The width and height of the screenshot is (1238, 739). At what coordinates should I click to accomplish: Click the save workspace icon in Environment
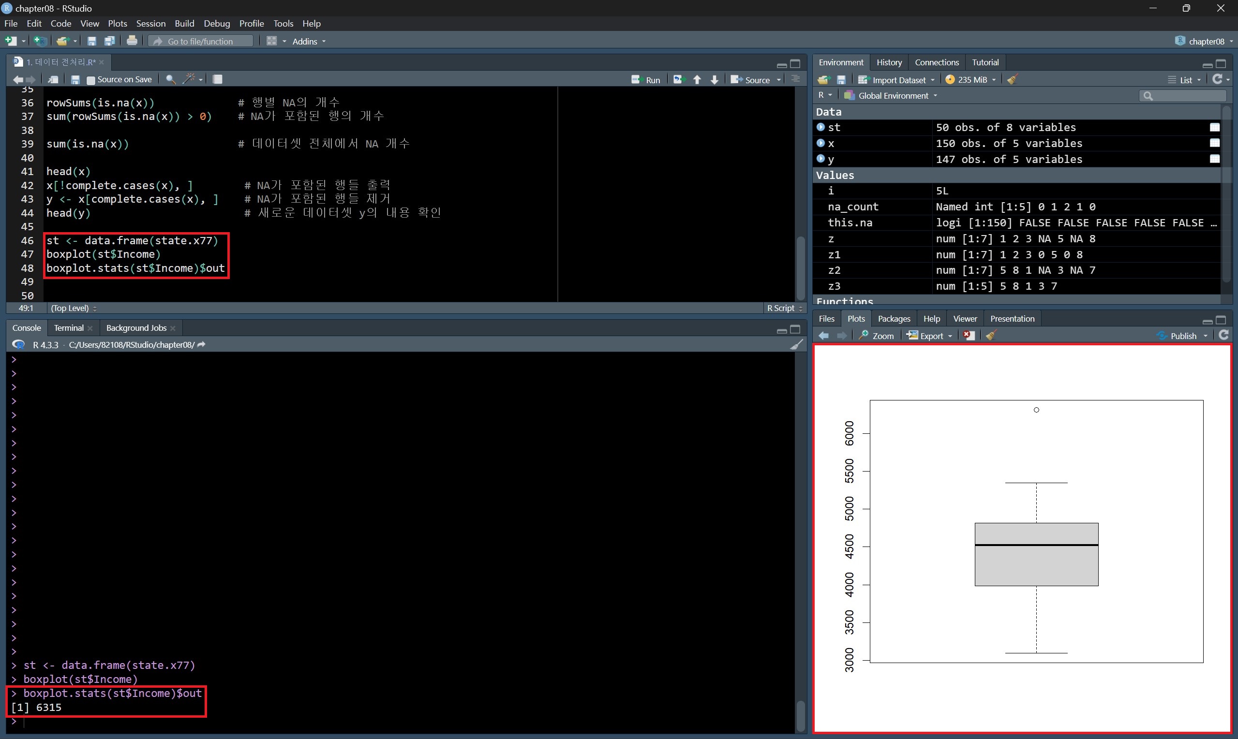(841, 80)
